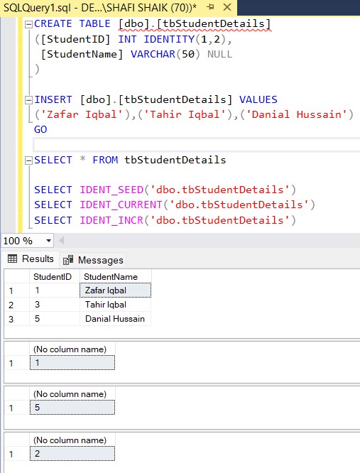Select row header 3 in student grid
Viewport: 360px width, 473px height.
[17, 319]
